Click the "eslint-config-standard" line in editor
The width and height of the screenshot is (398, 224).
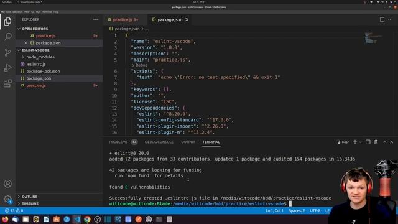[x=185, y=120]
